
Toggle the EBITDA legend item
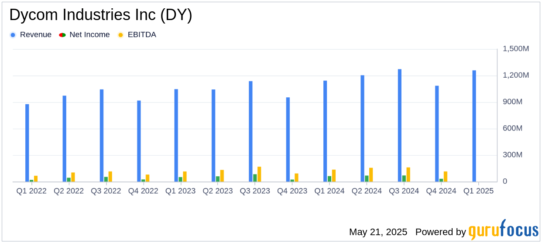click(137, 35)
